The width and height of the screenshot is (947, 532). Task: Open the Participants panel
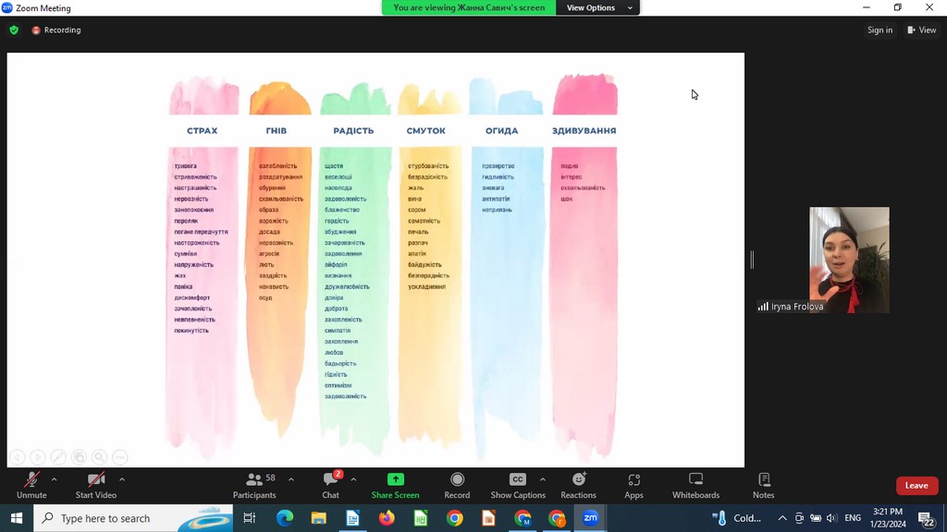pyautogui.click(x=254, y=485)
